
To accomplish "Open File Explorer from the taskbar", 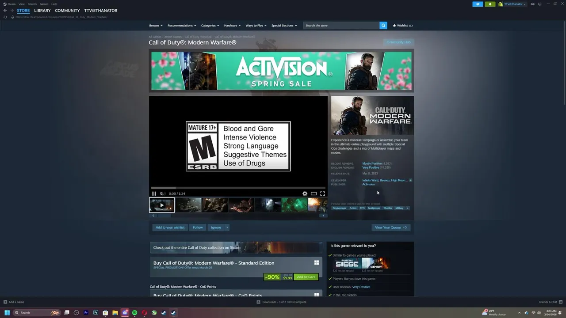I will coord(115,313).
